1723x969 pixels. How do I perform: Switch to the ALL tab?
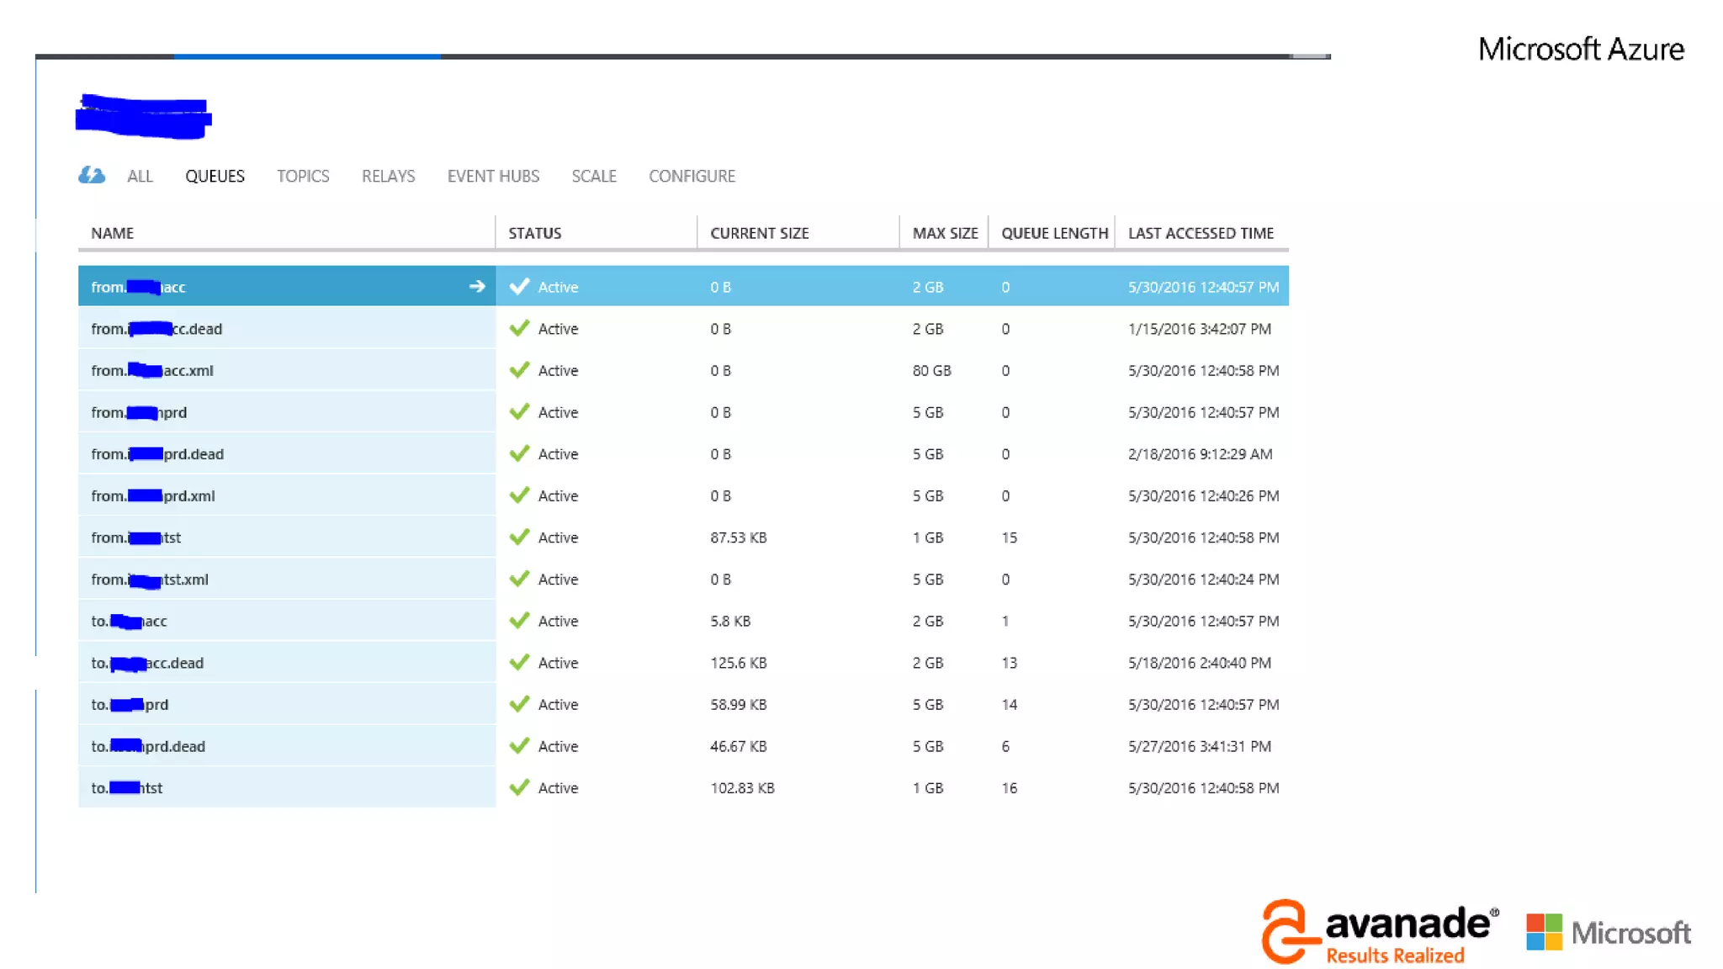[x=140, y=177]
